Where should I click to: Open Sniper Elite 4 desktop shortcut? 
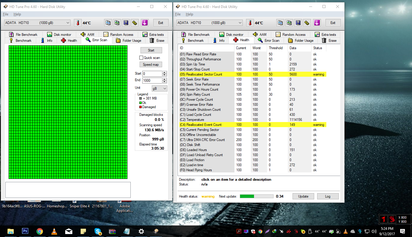pos(79,206)
